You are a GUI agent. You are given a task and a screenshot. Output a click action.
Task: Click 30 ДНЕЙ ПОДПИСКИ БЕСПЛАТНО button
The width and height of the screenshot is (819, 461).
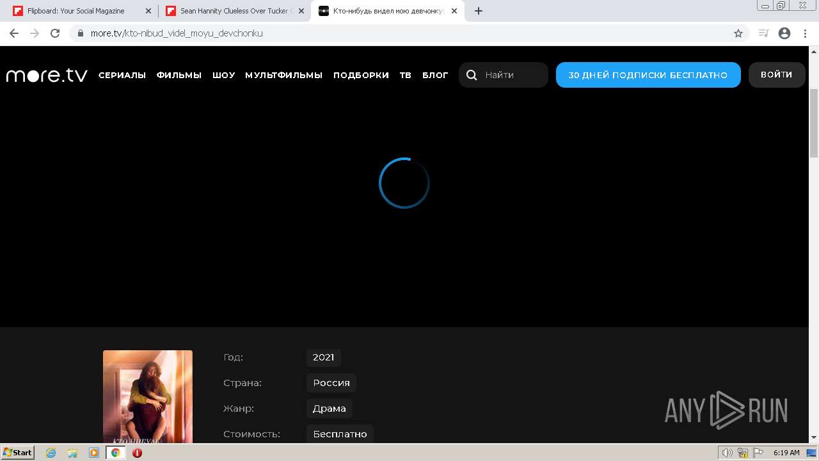point(648,75)
